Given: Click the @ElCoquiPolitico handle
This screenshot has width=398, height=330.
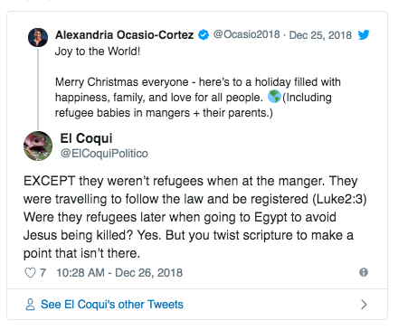Looking at the screenshot, I should pyautogui.click(x=104, y=154).
